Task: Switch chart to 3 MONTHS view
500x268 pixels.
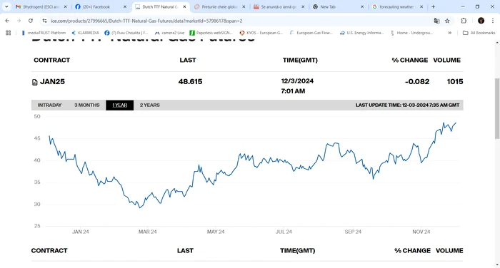Action: tap(86, 105)
